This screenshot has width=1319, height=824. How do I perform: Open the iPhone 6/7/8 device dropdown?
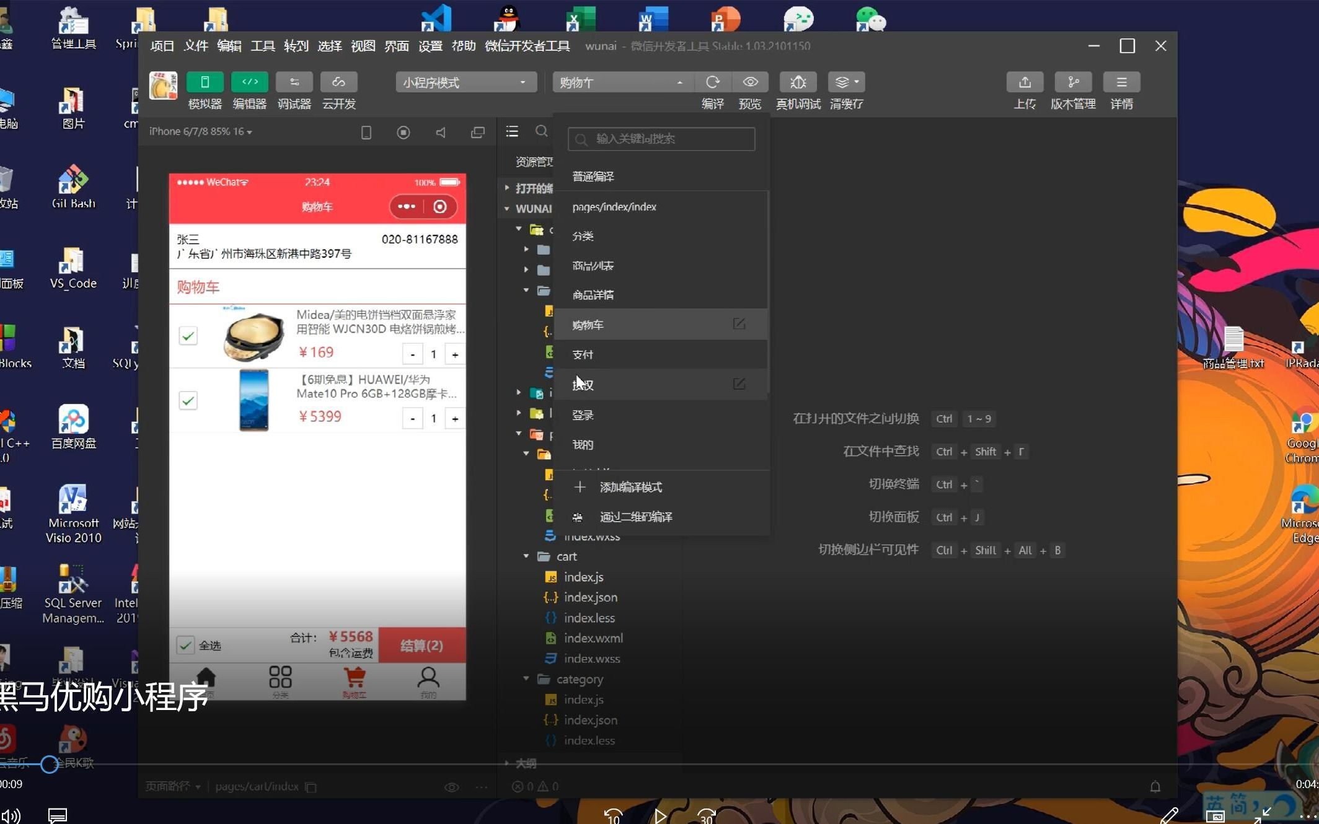pos(200,131)
